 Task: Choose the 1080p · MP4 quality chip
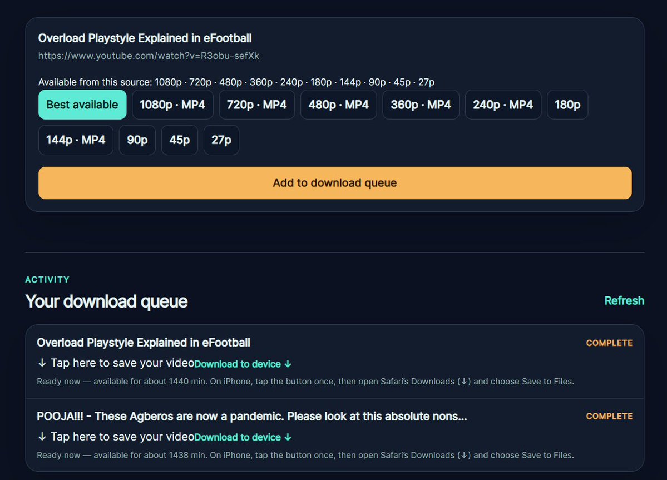172,105
